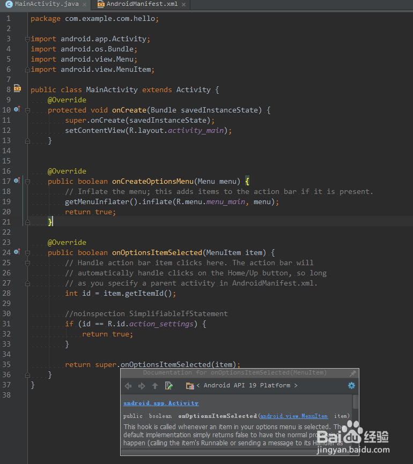413x464 pixels.
Task: Click the 'onCreate' method name on line 10
Action: (x=129, y=110)
